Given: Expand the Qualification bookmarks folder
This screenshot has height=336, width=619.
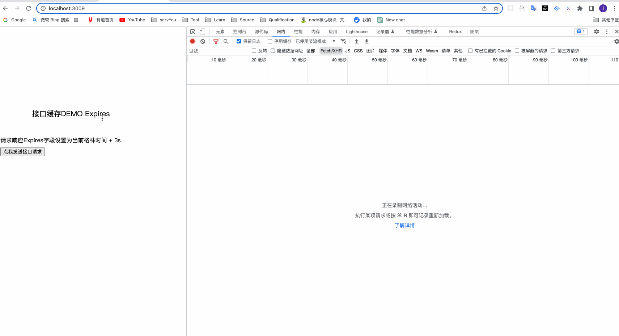Looking at the screenshot, I should click(277, 20).
